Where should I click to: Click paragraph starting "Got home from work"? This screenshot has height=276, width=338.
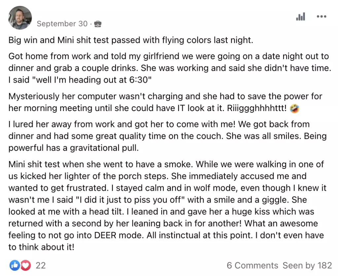tap(170, 68)
